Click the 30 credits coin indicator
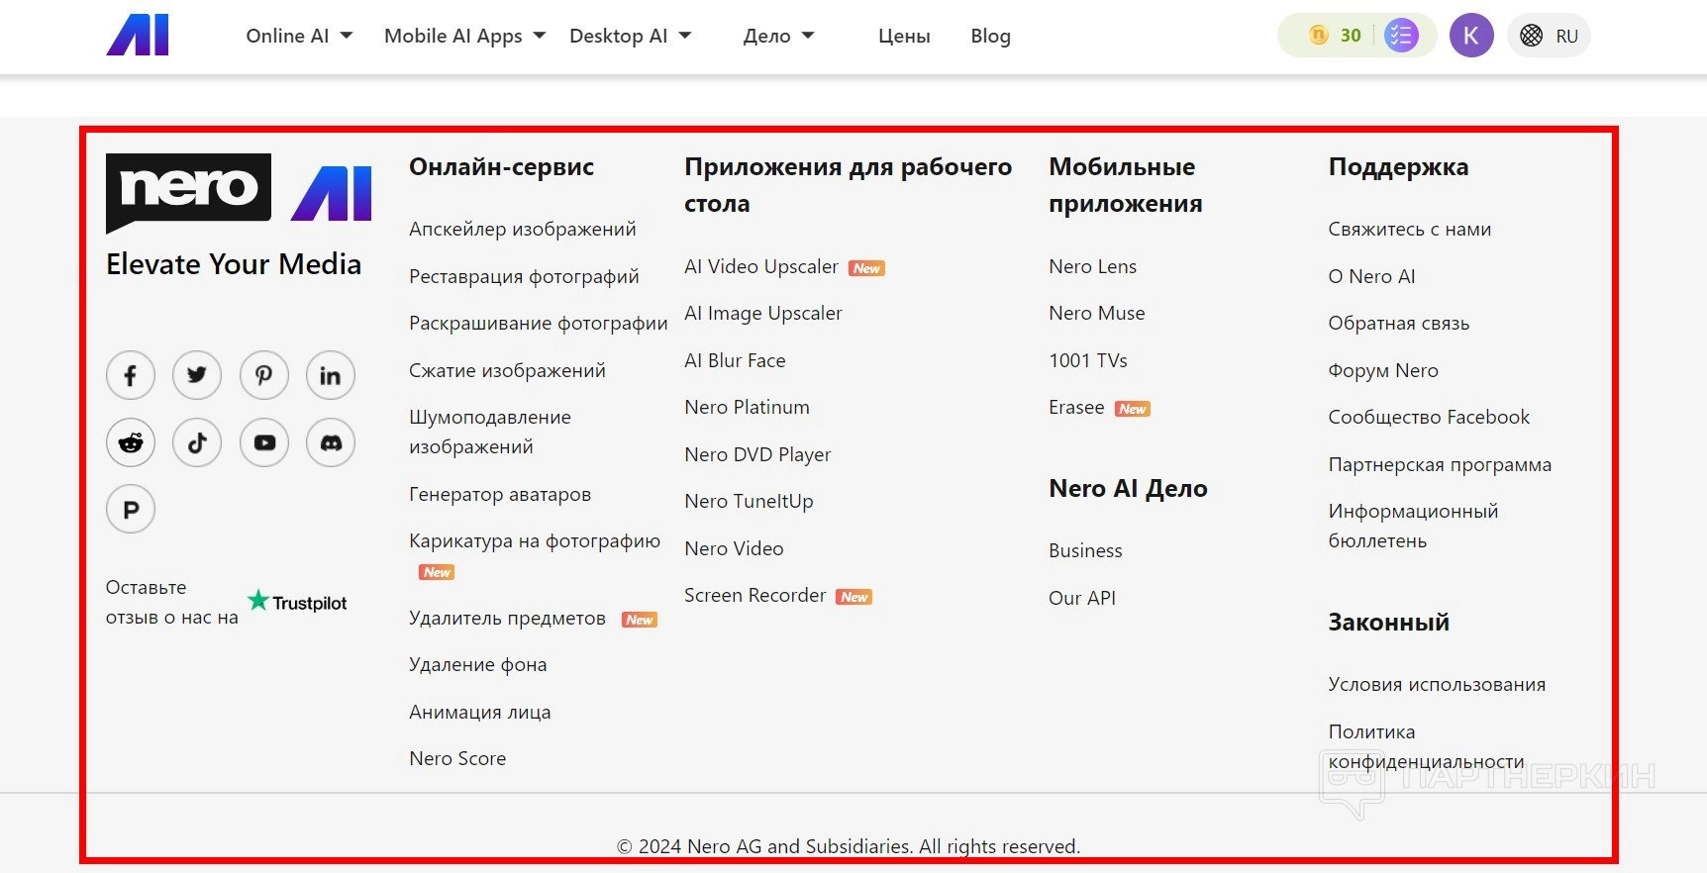This screenshot has height=873, width=1707. [1336, 36]
